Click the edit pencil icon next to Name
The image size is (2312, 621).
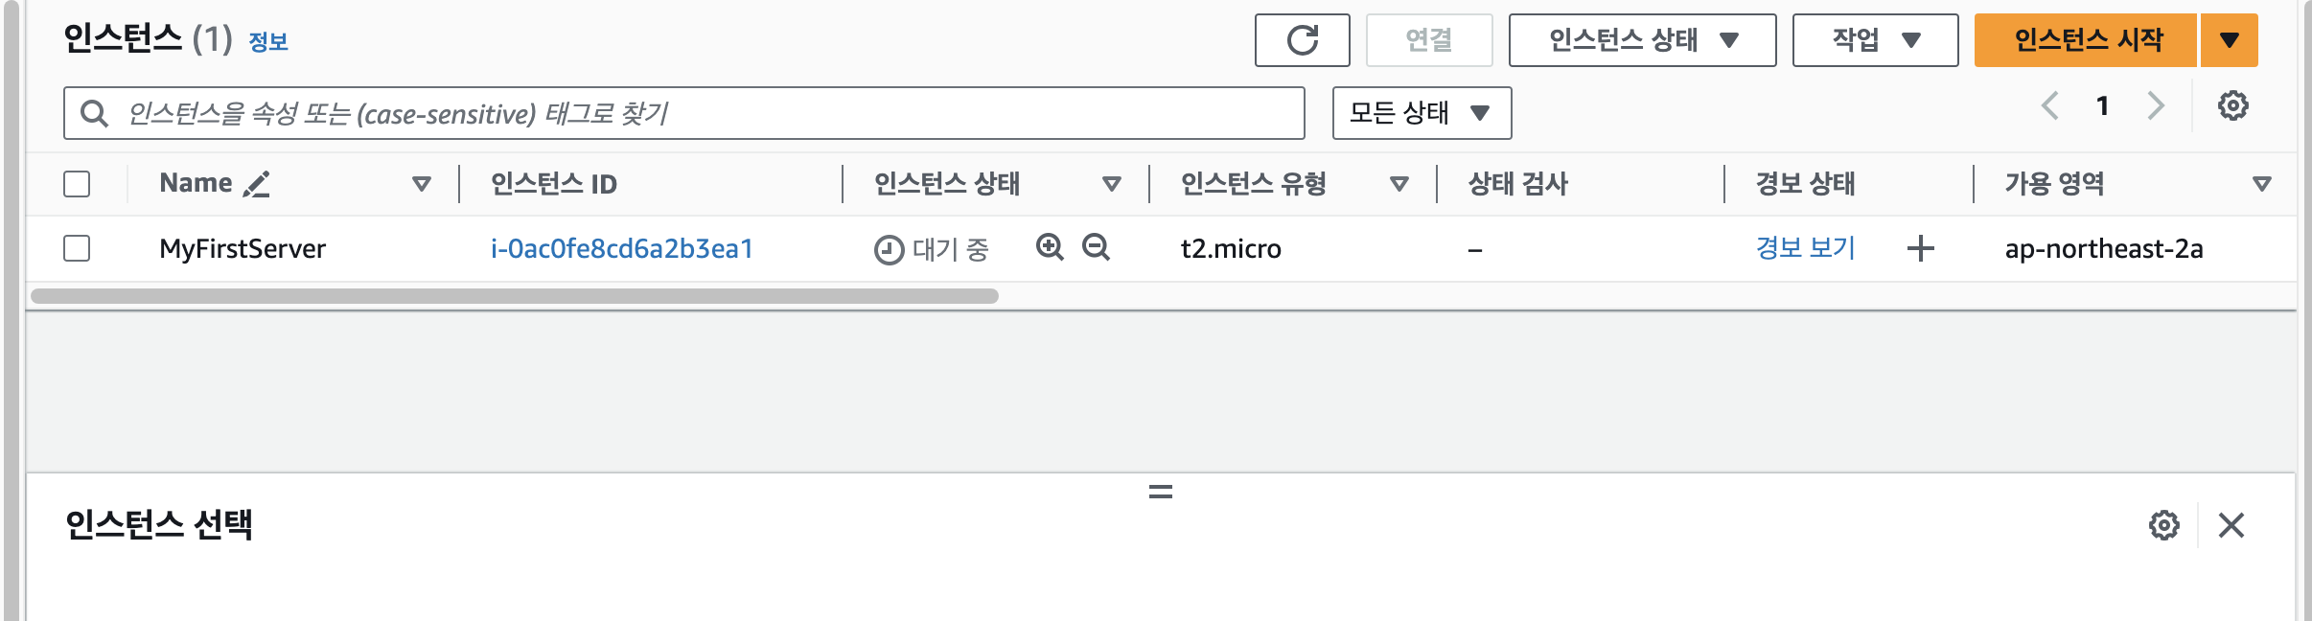pos(256,184)
